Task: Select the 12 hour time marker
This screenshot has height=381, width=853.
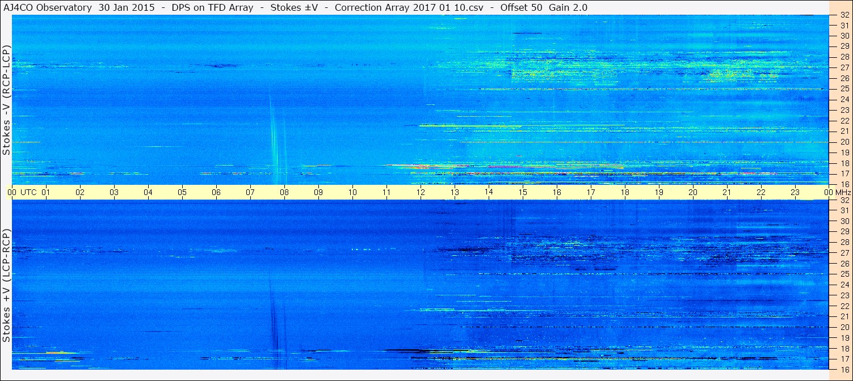Action: (421, 192)
